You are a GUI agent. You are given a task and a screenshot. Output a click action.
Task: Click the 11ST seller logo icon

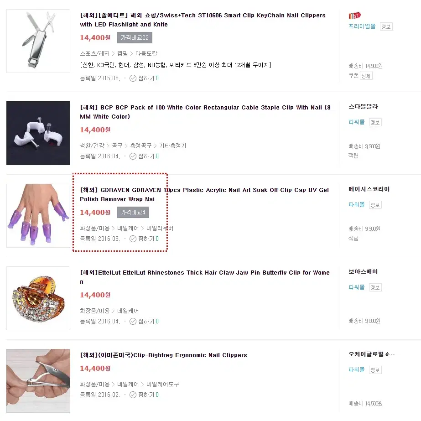pos(354,16)
